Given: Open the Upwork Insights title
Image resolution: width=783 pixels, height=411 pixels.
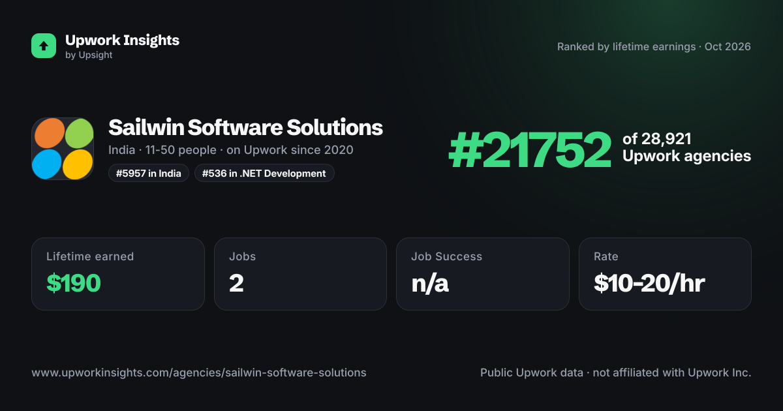Looking at the screenshot, I should coord(122,40).
